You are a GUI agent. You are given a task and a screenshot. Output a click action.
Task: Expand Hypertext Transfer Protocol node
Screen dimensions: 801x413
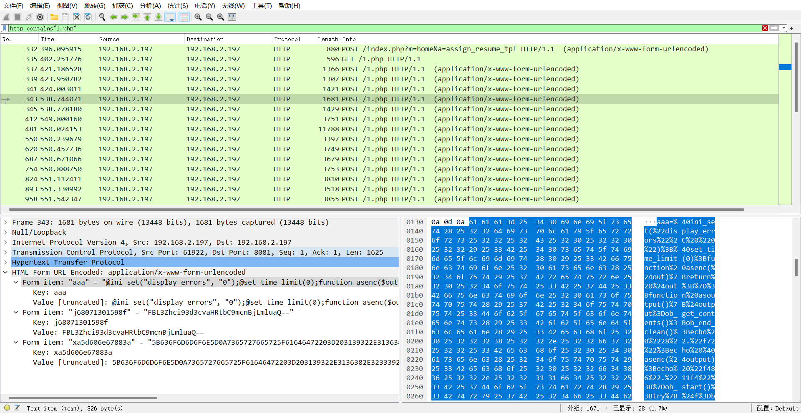pyautogui.click(x=5, y=262)
